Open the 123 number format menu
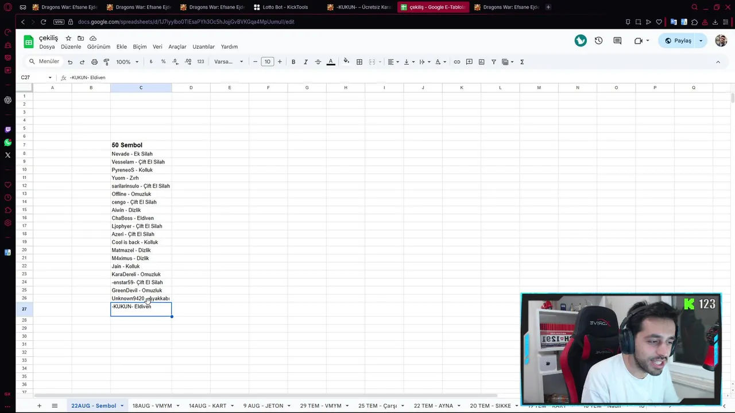The image size is (735, 413). (200, 62)
